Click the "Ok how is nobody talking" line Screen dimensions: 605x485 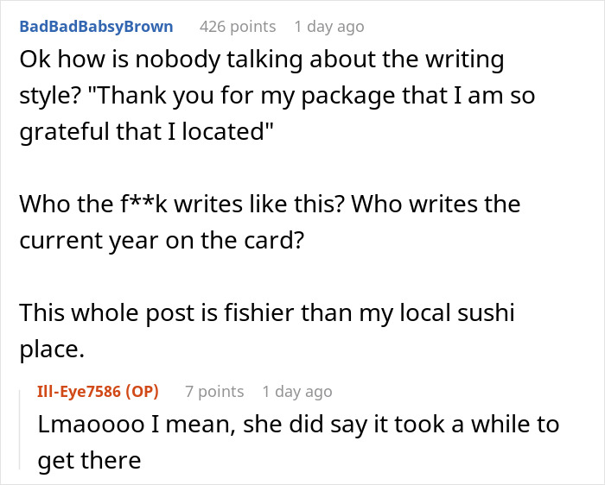[261, 61]
